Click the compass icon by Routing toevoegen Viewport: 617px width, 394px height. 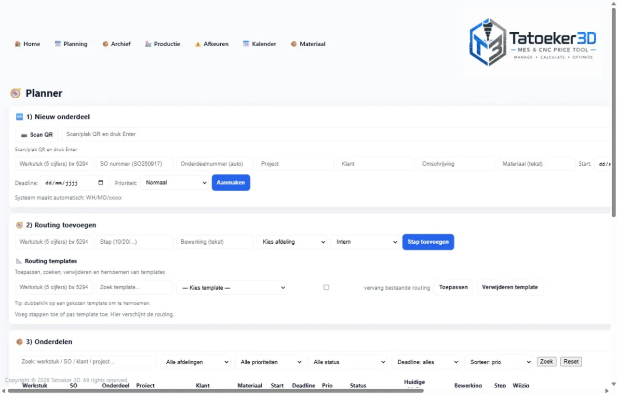coord(19,225)
